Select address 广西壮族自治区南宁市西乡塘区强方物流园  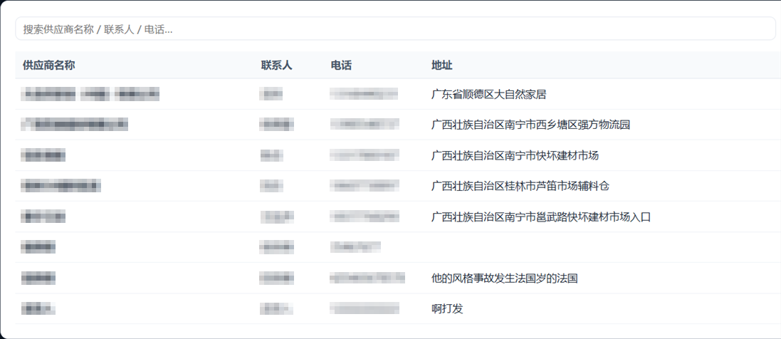(x=530, y=125)
